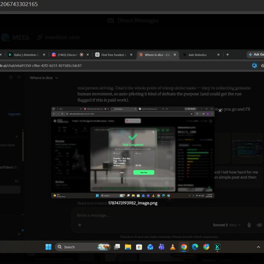Close the Find free funded tab
Image resolution: width=264 pixels, height=264 pixels.
pos(131,55)
